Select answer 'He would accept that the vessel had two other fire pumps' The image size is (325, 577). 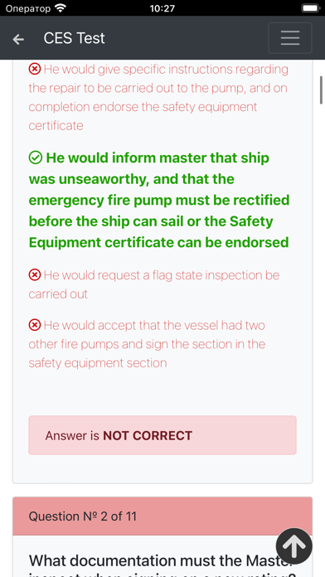(x=148, y=344)
